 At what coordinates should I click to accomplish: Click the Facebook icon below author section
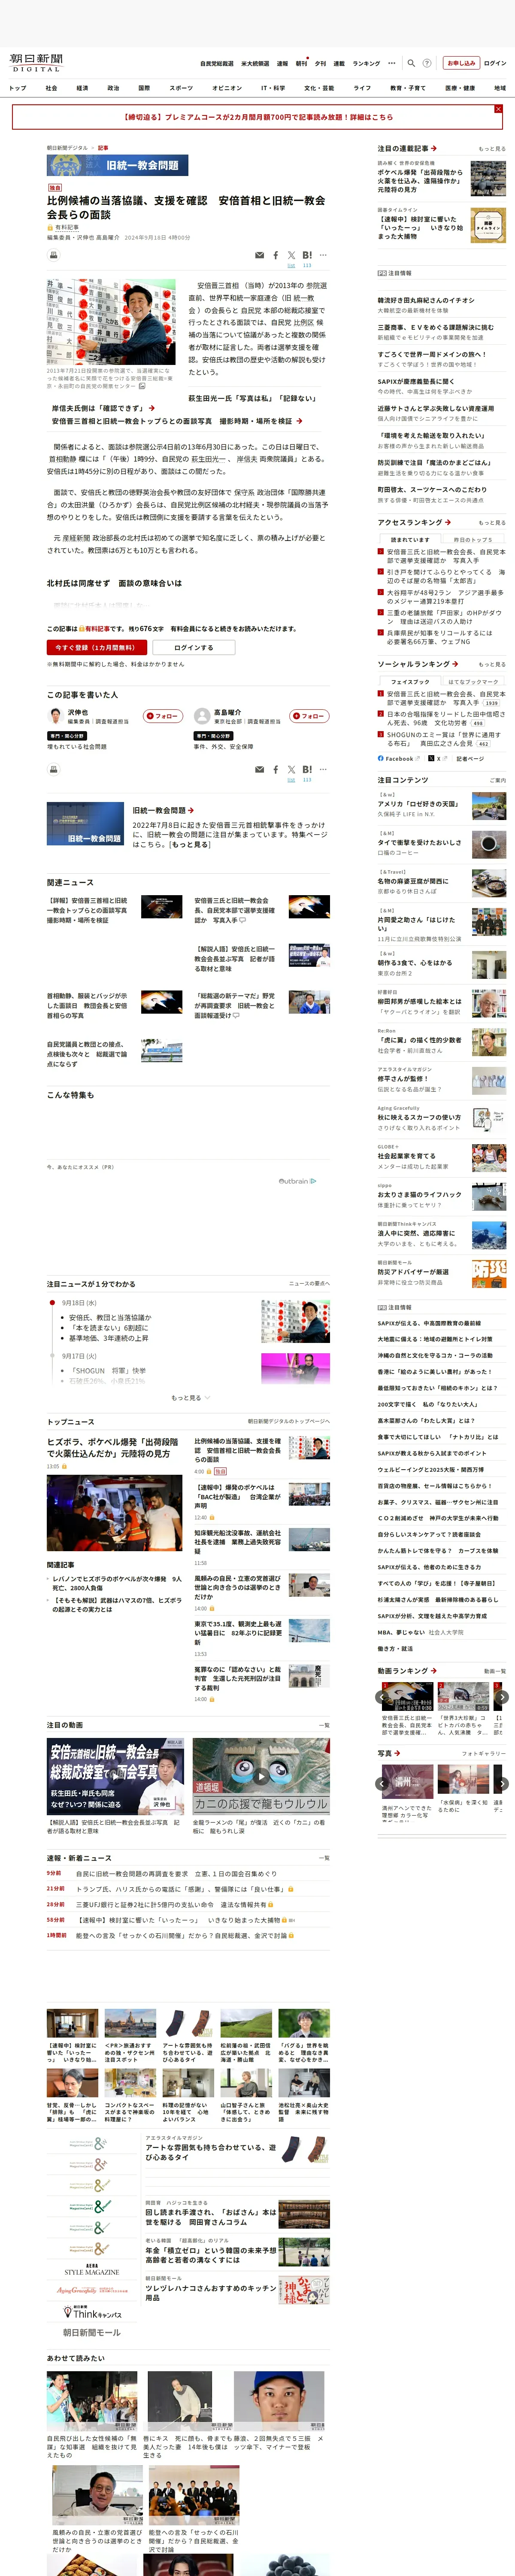tap(276, 769)
